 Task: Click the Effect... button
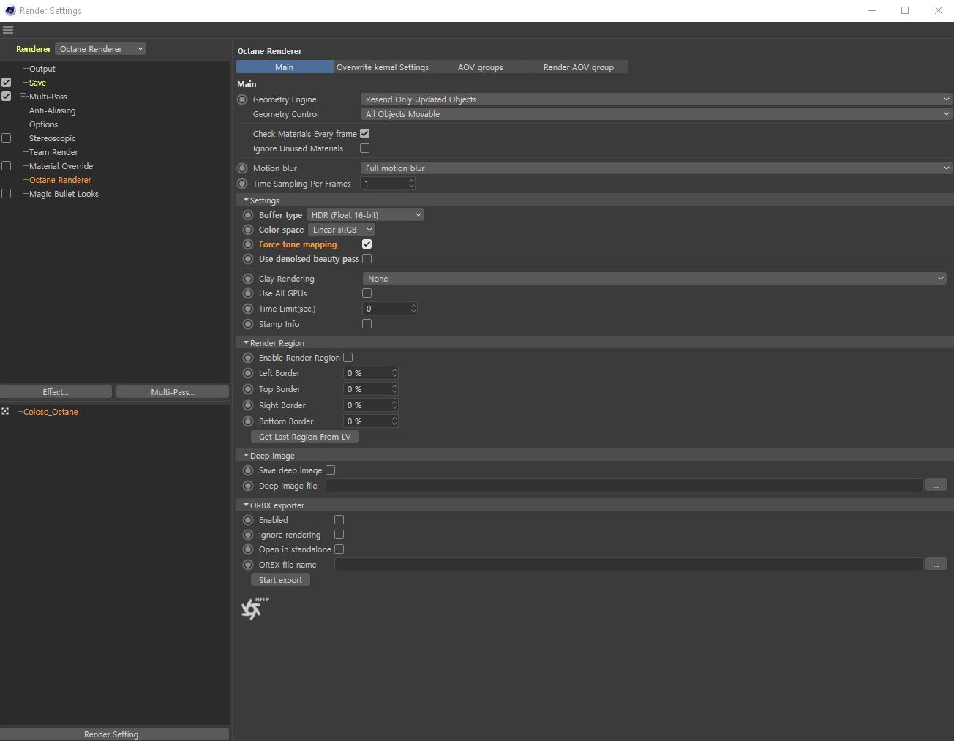(x=56, y=392)
